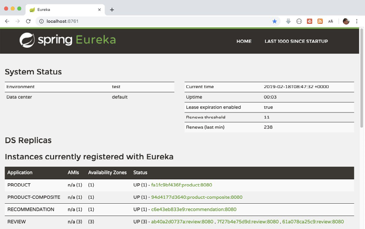Open the 94d4177d3640:product-composite:8080 link

[x=197, y=197]
